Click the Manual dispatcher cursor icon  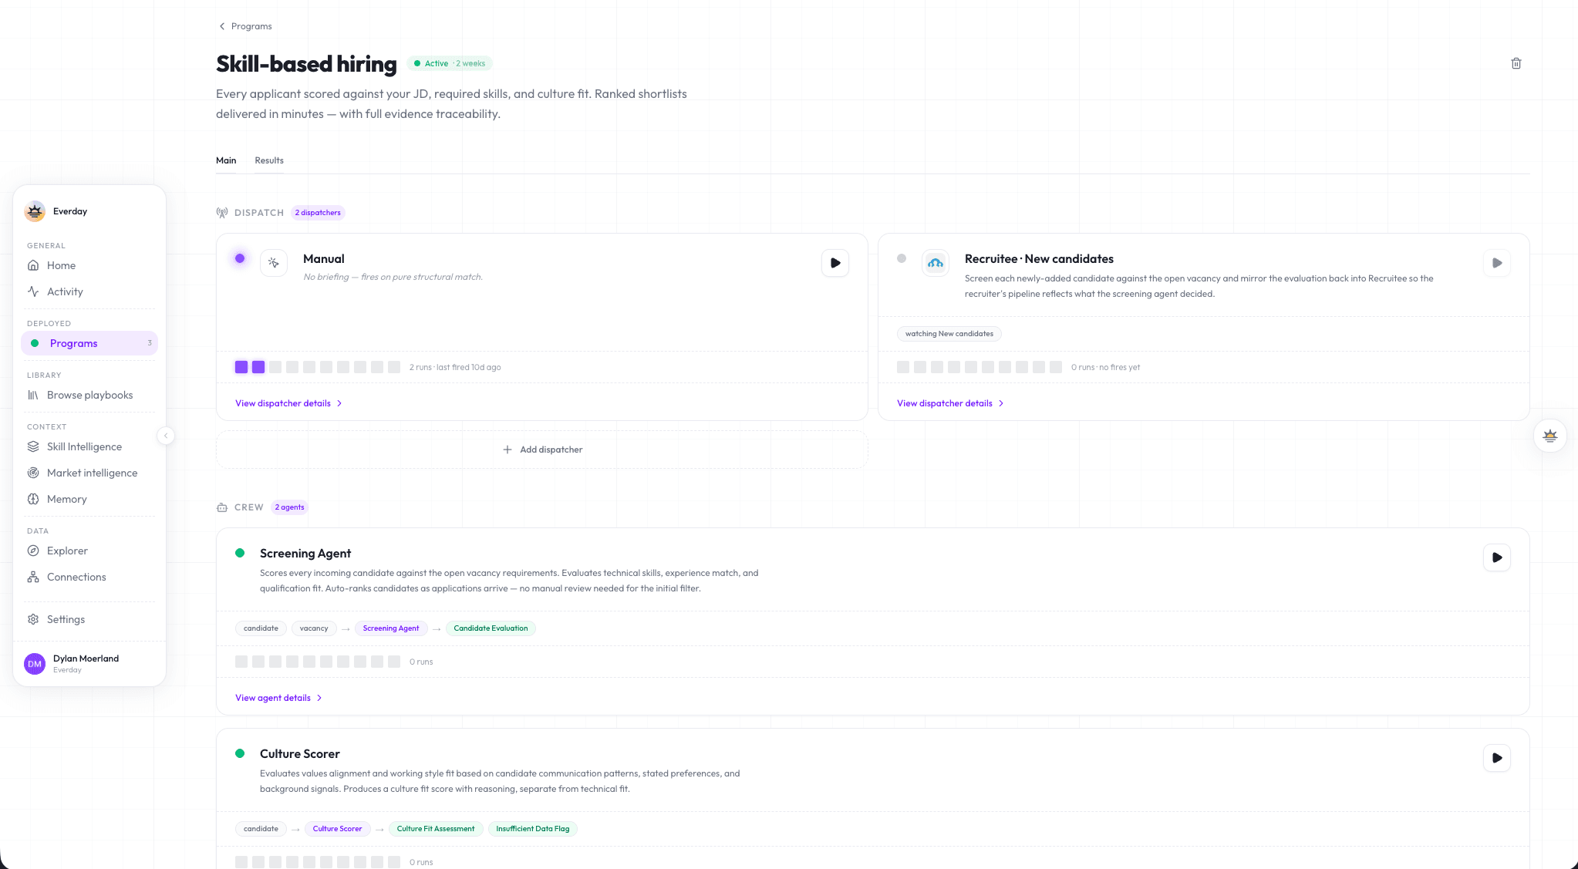pyautogui.click(x=274, y=263)
